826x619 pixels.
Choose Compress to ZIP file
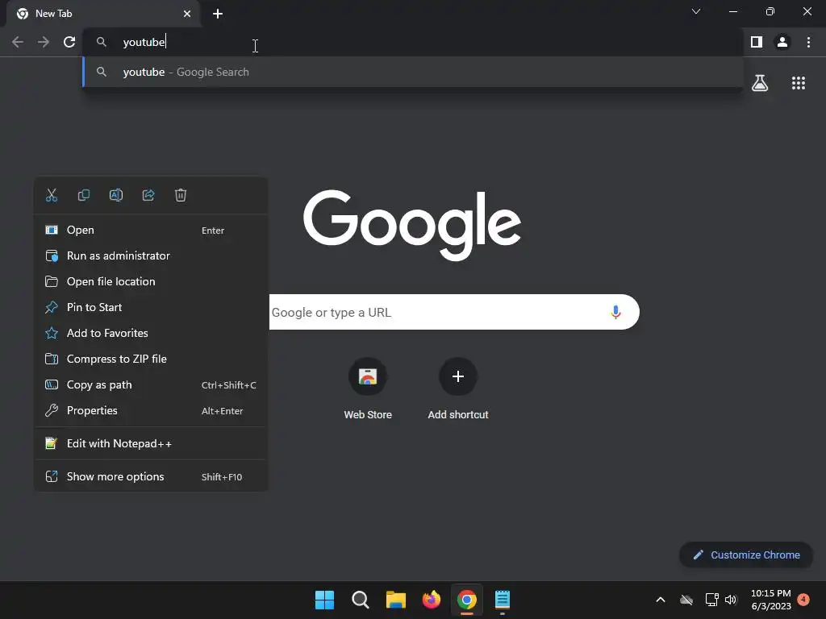click(151, 359)
